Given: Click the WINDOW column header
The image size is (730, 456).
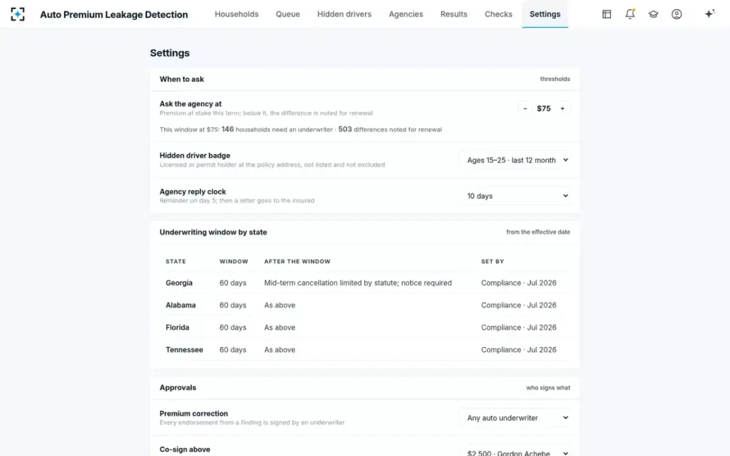Looking at the screenshot, I should [234, 261].
